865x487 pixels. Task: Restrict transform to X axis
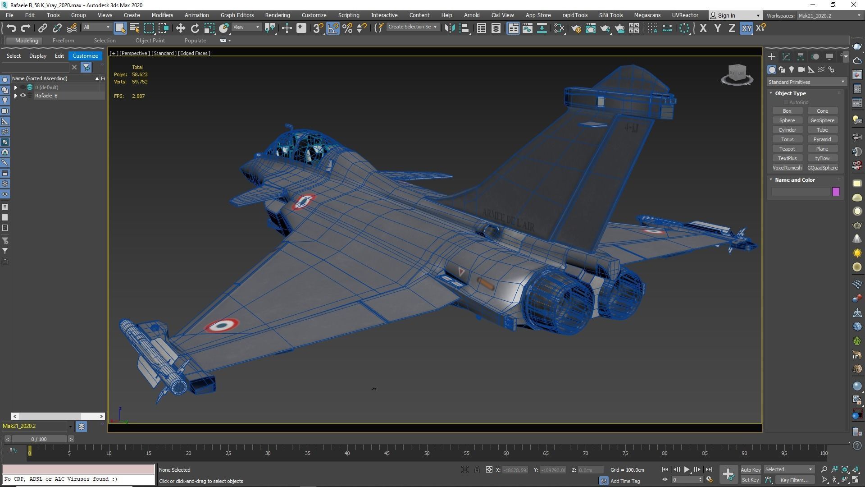tap(703, 28)
